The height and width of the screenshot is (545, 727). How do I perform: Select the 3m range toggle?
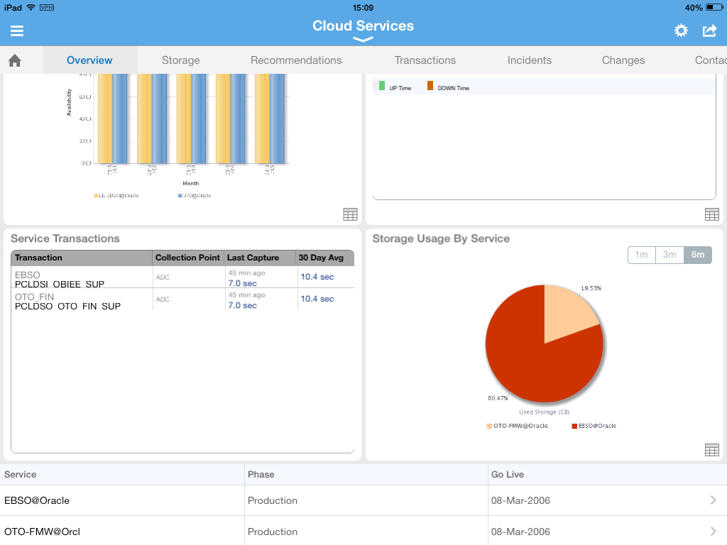click(x=669, y=255)
